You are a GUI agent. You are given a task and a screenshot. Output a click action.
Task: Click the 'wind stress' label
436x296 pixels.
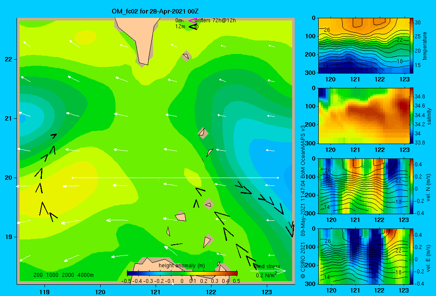coord(267,266)
